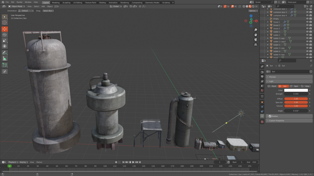Click the light Color swatch
314x176 pixels.
pos(296,90)
